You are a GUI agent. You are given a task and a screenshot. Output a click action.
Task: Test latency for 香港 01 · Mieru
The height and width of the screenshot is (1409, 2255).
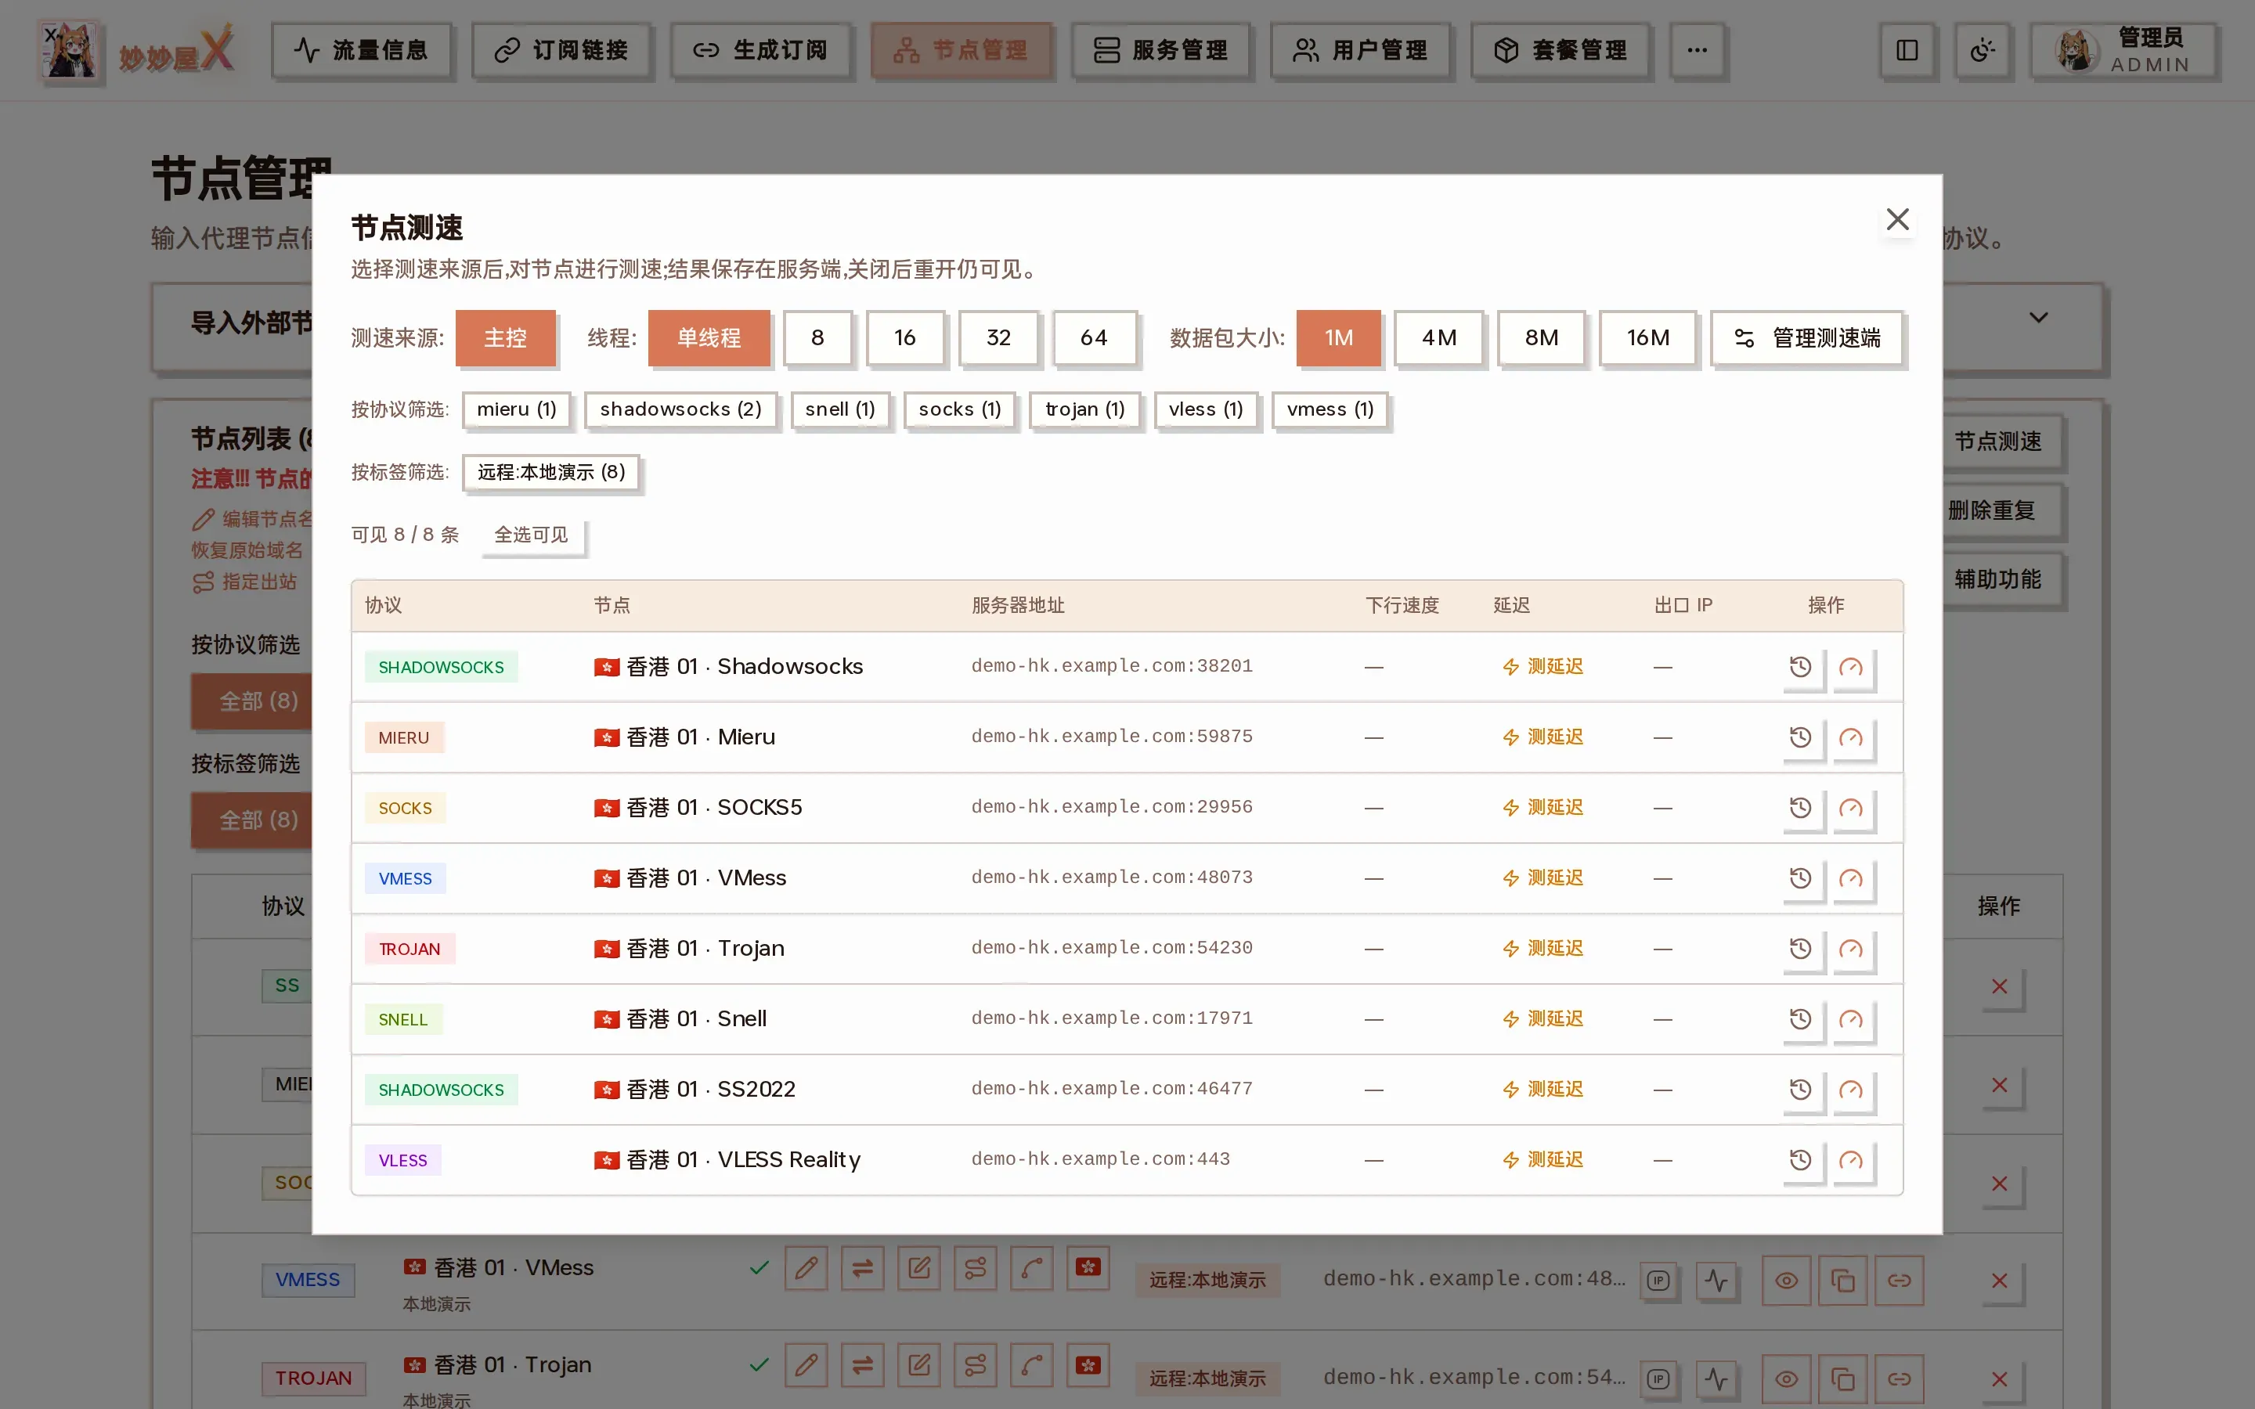pos(1542,737)
